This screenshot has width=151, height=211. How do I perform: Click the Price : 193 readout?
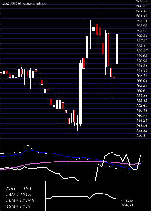tap(19, 188)
